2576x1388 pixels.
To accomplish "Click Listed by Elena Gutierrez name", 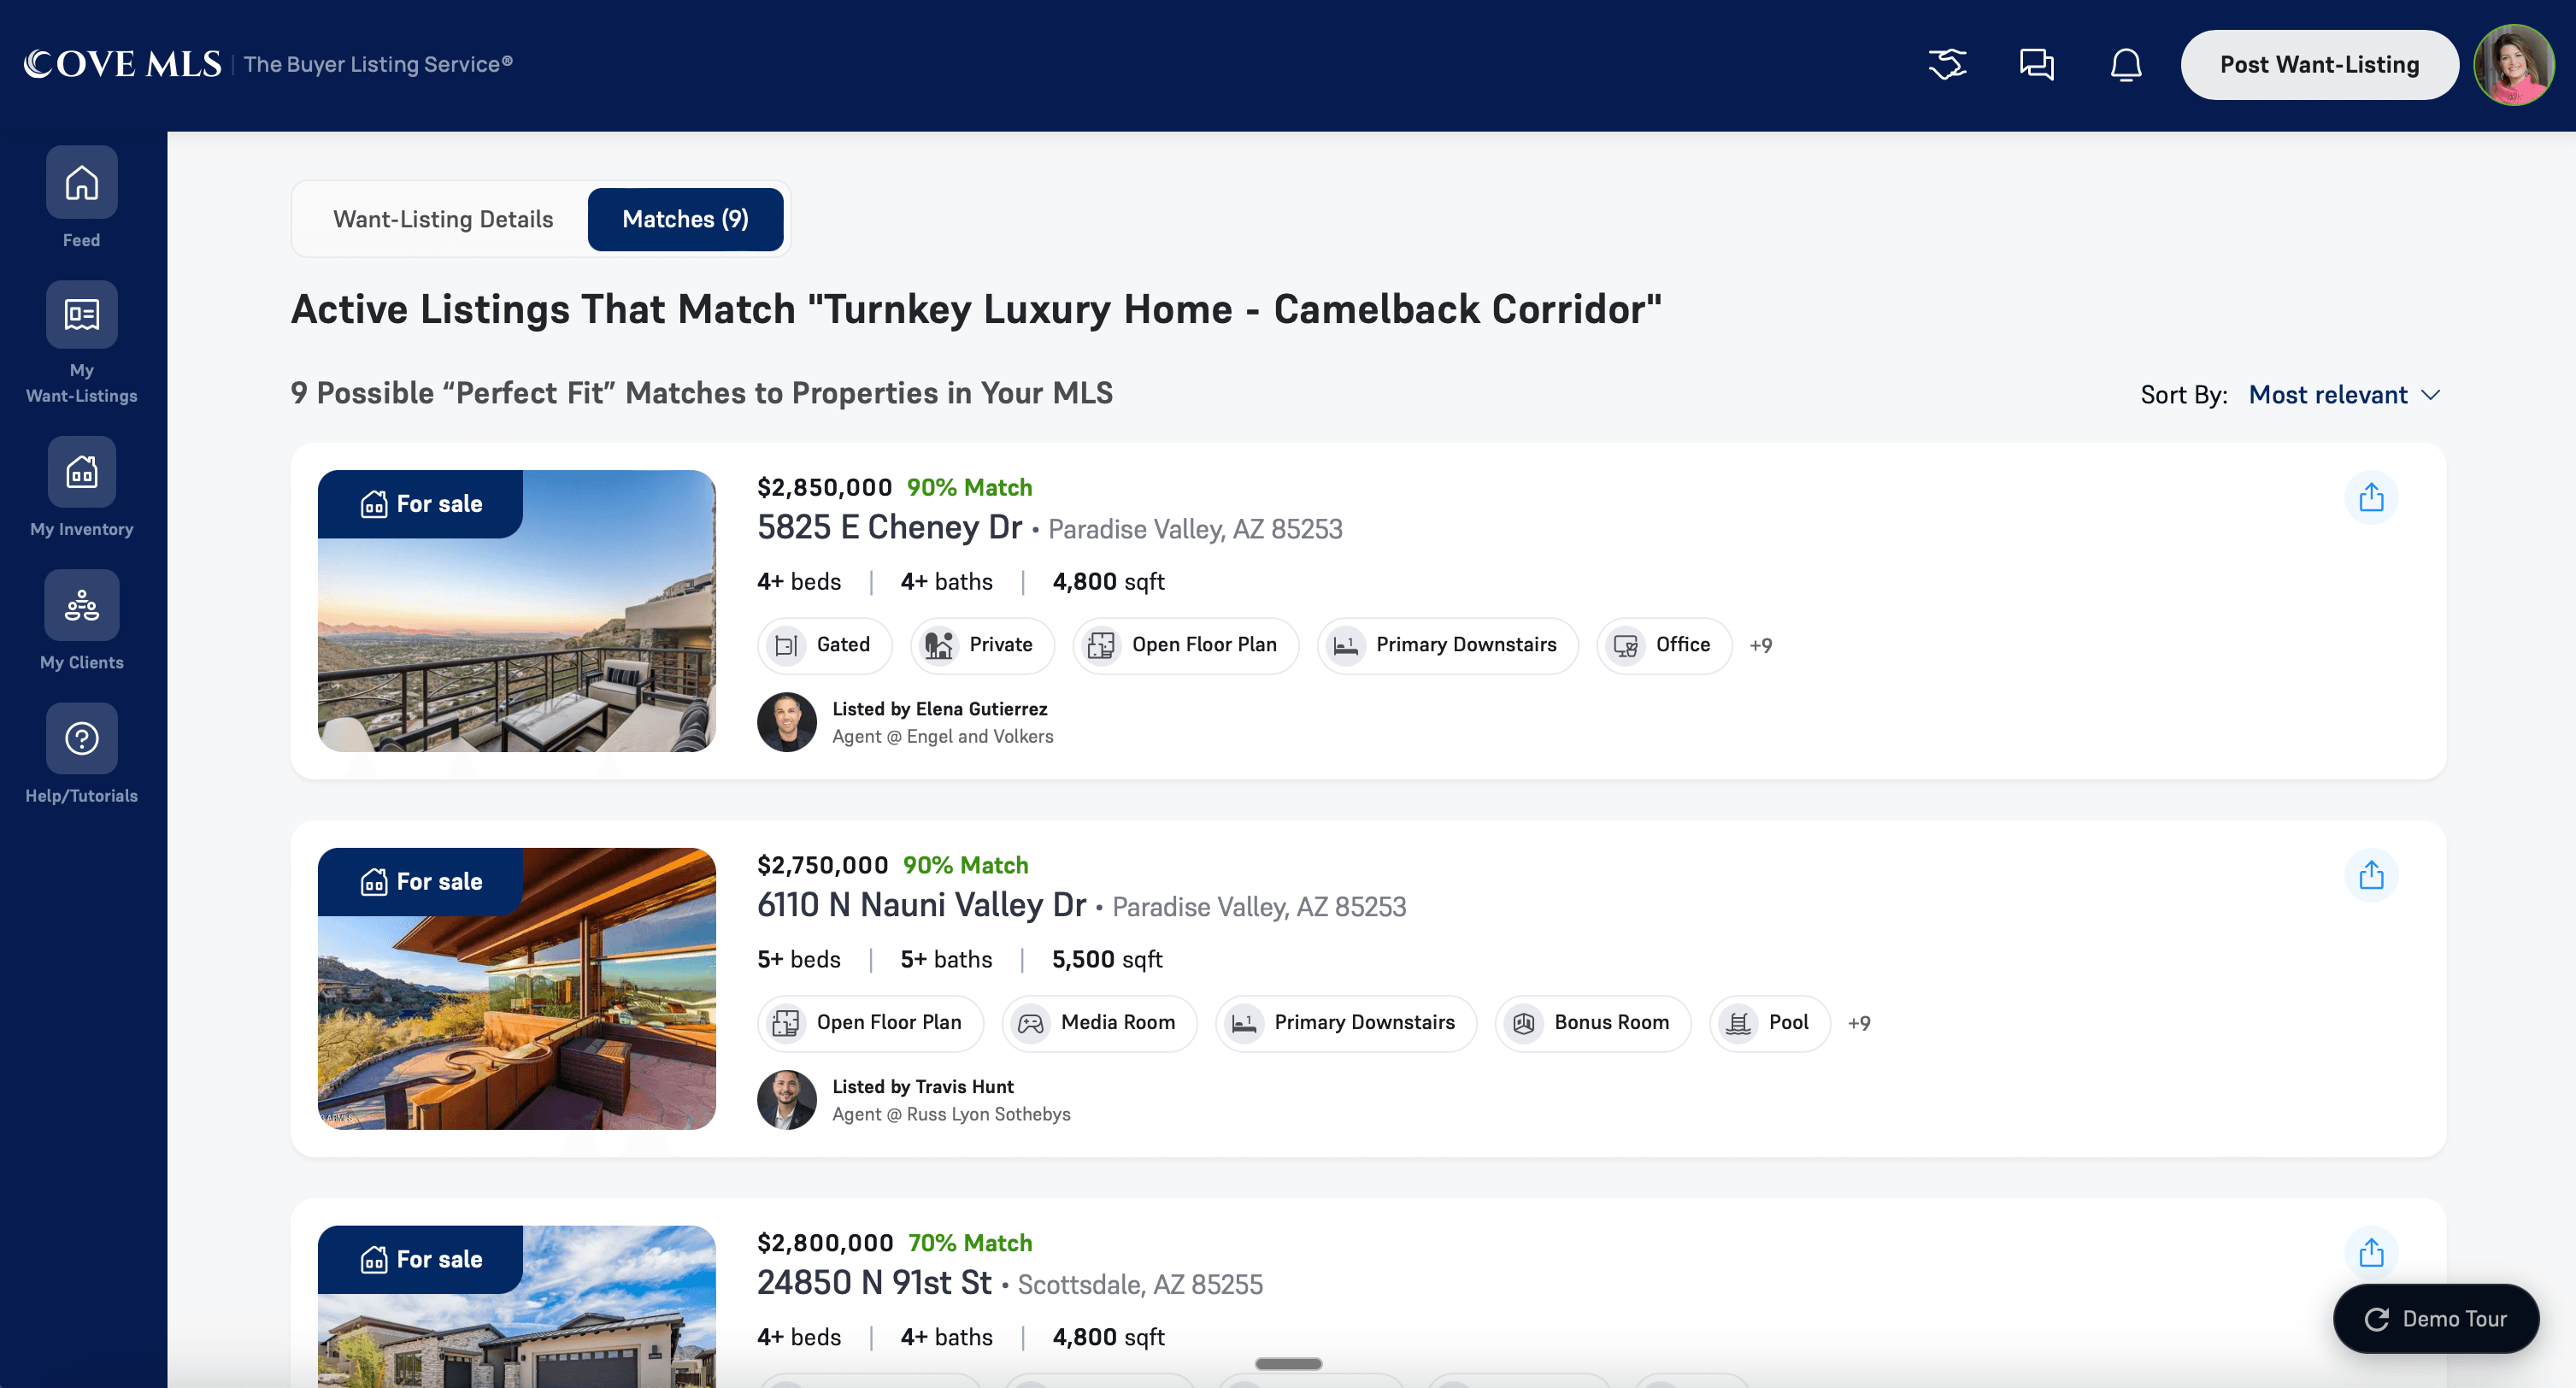I will (x=940, y=709).
